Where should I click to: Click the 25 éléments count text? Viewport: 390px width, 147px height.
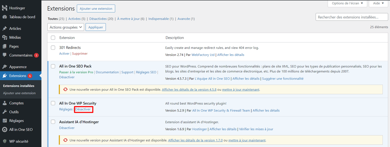click(x=379, y=27)
